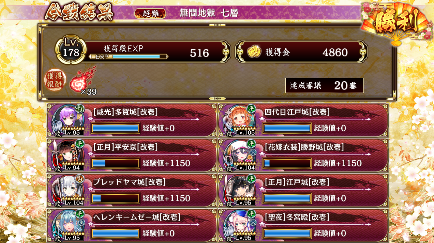Click the red flame reward item icon
The image size is (434, 243).
tap(83, 80)
